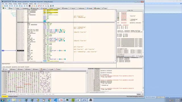The height and width of the screenshot is (102, 182).
Task: Open the Notes tab
Action: 17,8
